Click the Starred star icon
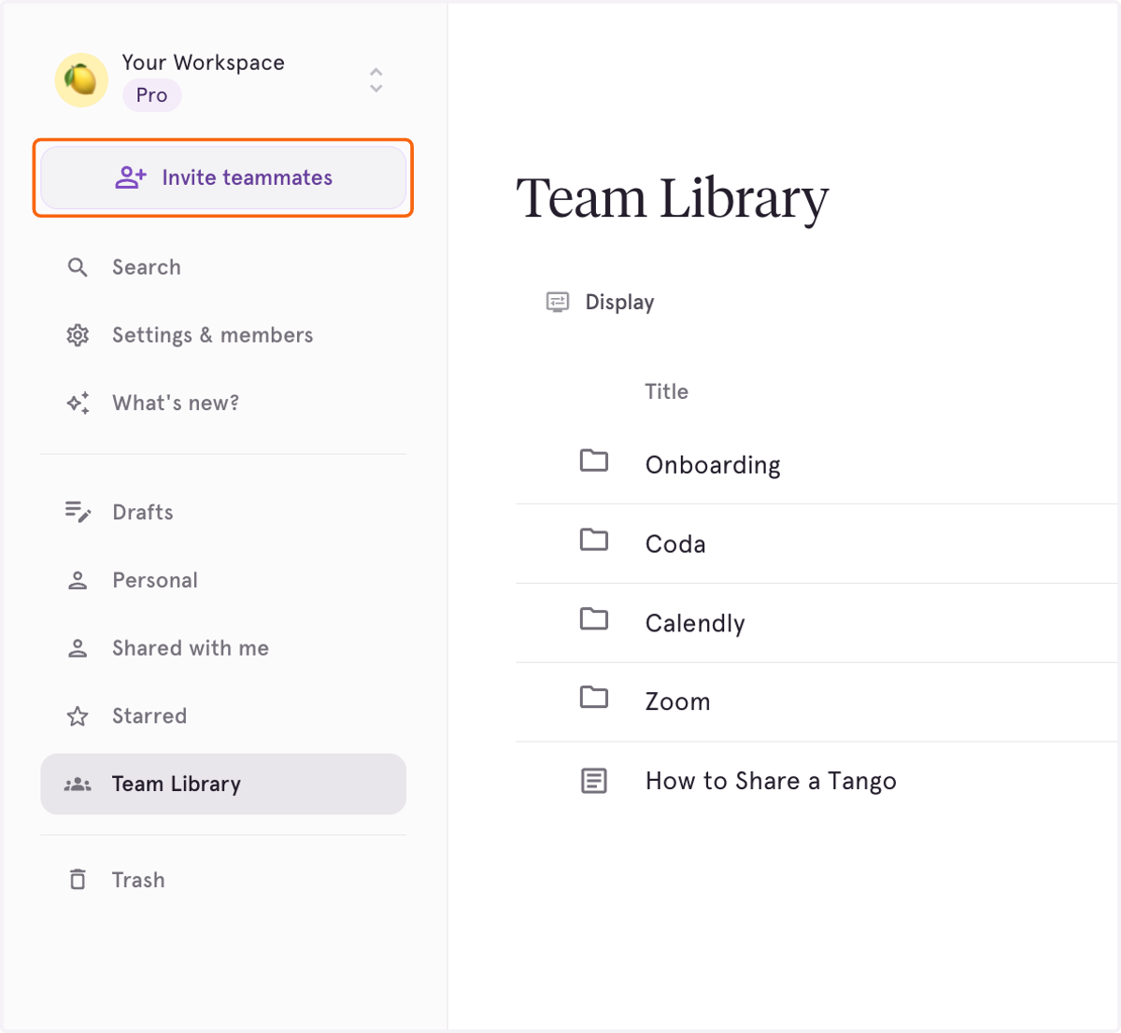The image size is (1121, 1033). tap(78, 716)
